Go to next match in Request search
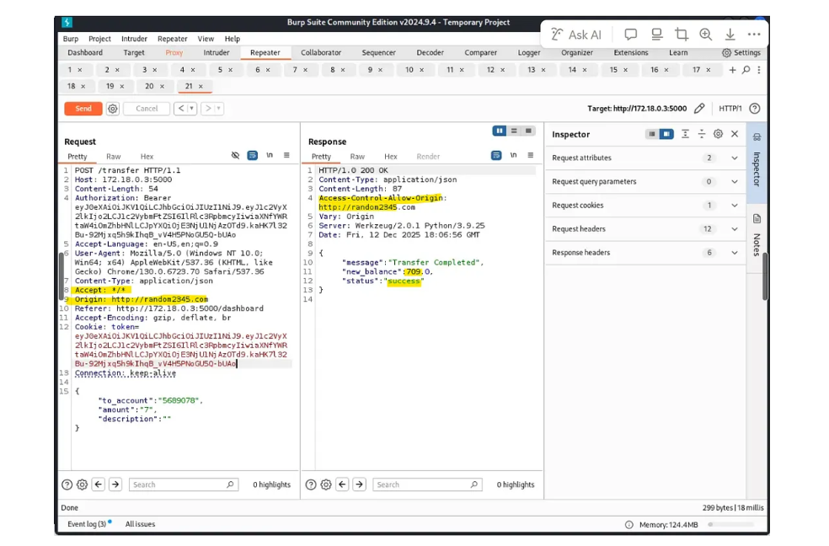The height and width of the screenshot is (546, 829). coord(115,484)
